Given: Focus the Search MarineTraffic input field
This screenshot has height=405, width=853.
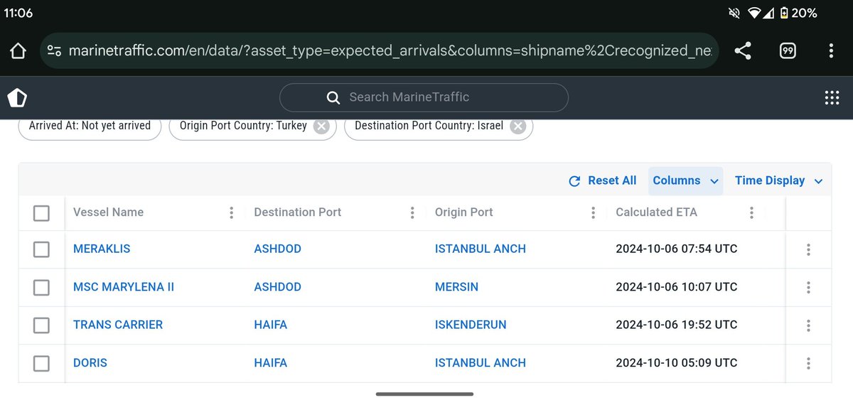Looking at the screenshot, I should click(x=424, y=97).
